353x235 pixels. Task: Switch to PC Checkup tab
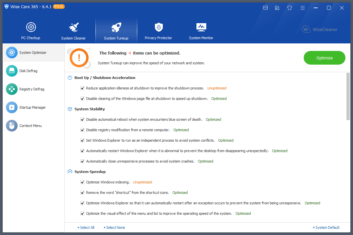31,31
